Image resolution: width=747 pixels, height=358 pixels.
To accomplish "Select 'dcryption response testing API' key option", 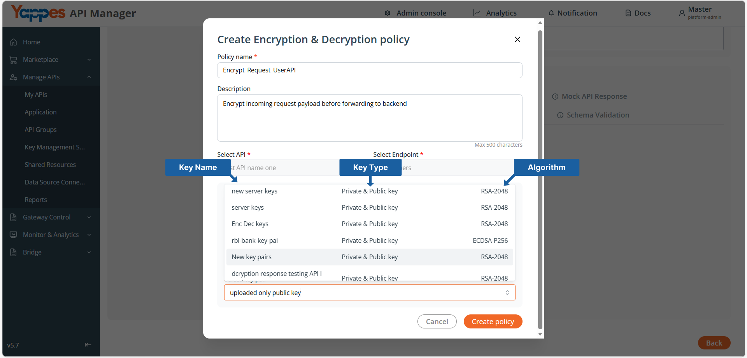I will 370,274.
